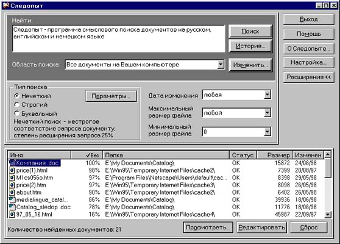Open the Максимальный размер файла dropdown
This screenshot has height=244, width=340.
(267, 113)
